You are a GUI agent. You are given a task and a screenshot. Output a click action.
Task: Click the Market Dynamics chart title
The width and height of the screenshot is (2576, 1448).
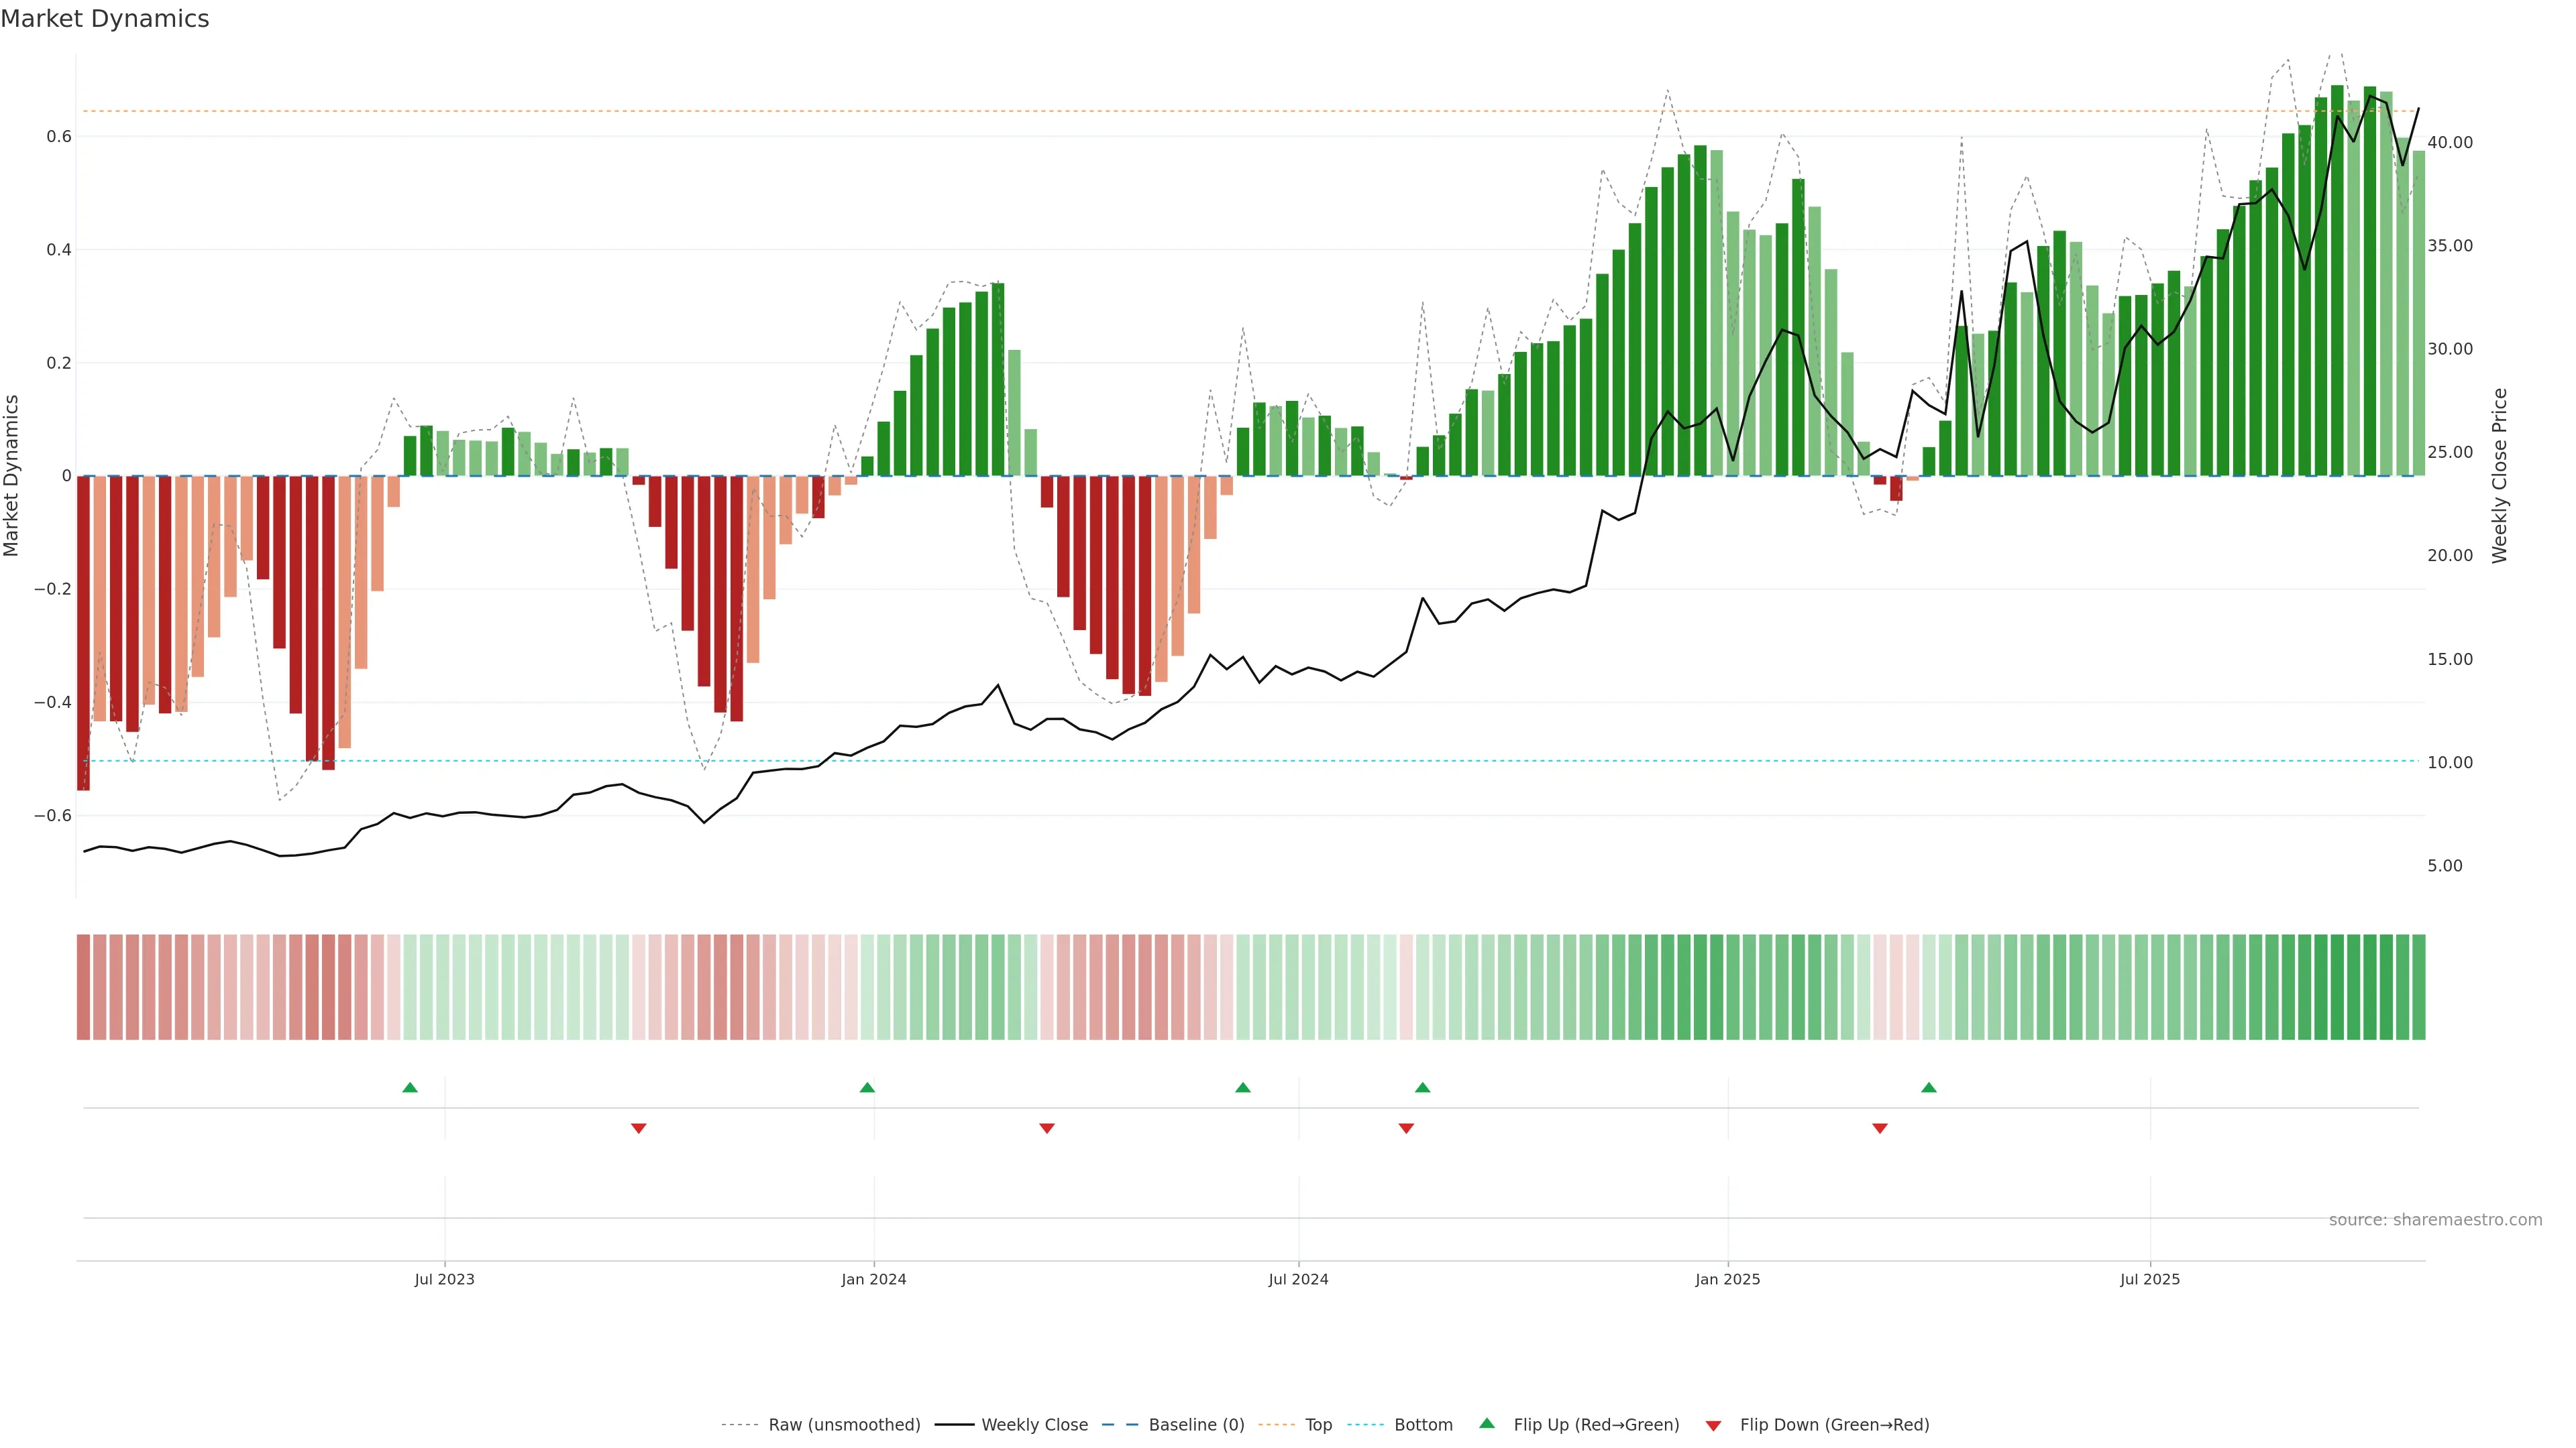tap(105, 19)
